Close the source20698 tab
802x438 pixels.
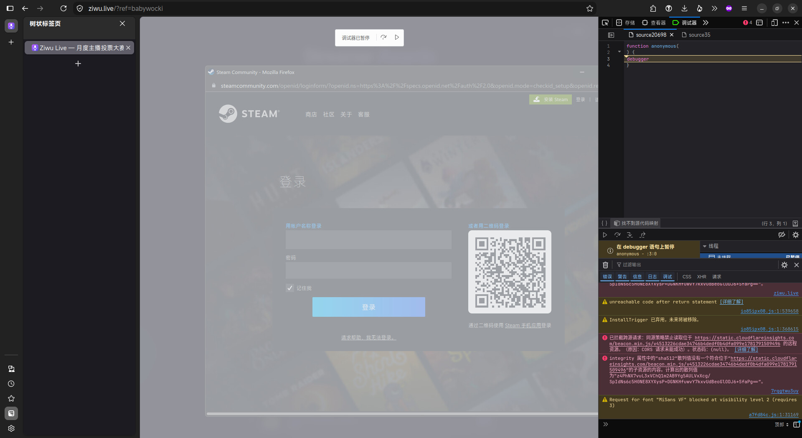coord(672,35)
